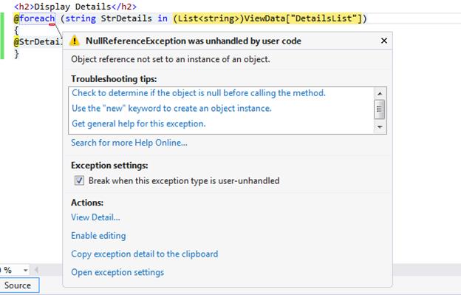The image size is (461, 295).
Task: Click the troubleshooting tips scrollbar thumb
Action: (379, 109)
